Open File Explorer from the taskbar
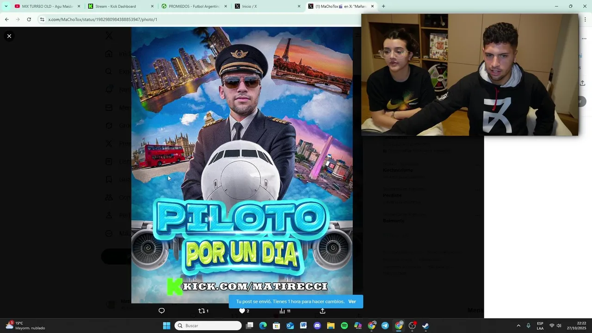This screenshot has height=333, width=592. pyautogui.click(x=331, y=326)
